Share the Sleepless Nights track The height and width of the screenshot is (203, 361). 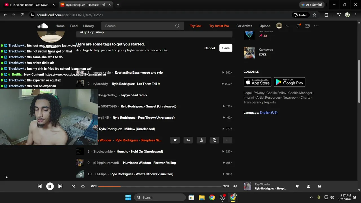[201, 140]
